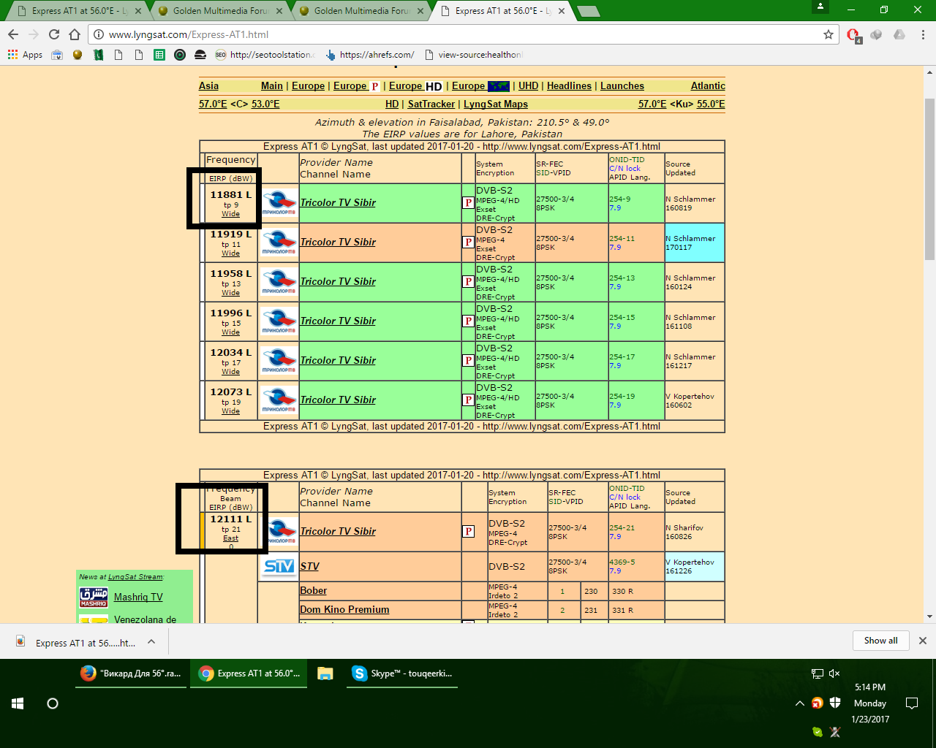Click the Tricolor logo in 12034 L row
The image size is (936, 748).
coord(279,361)
